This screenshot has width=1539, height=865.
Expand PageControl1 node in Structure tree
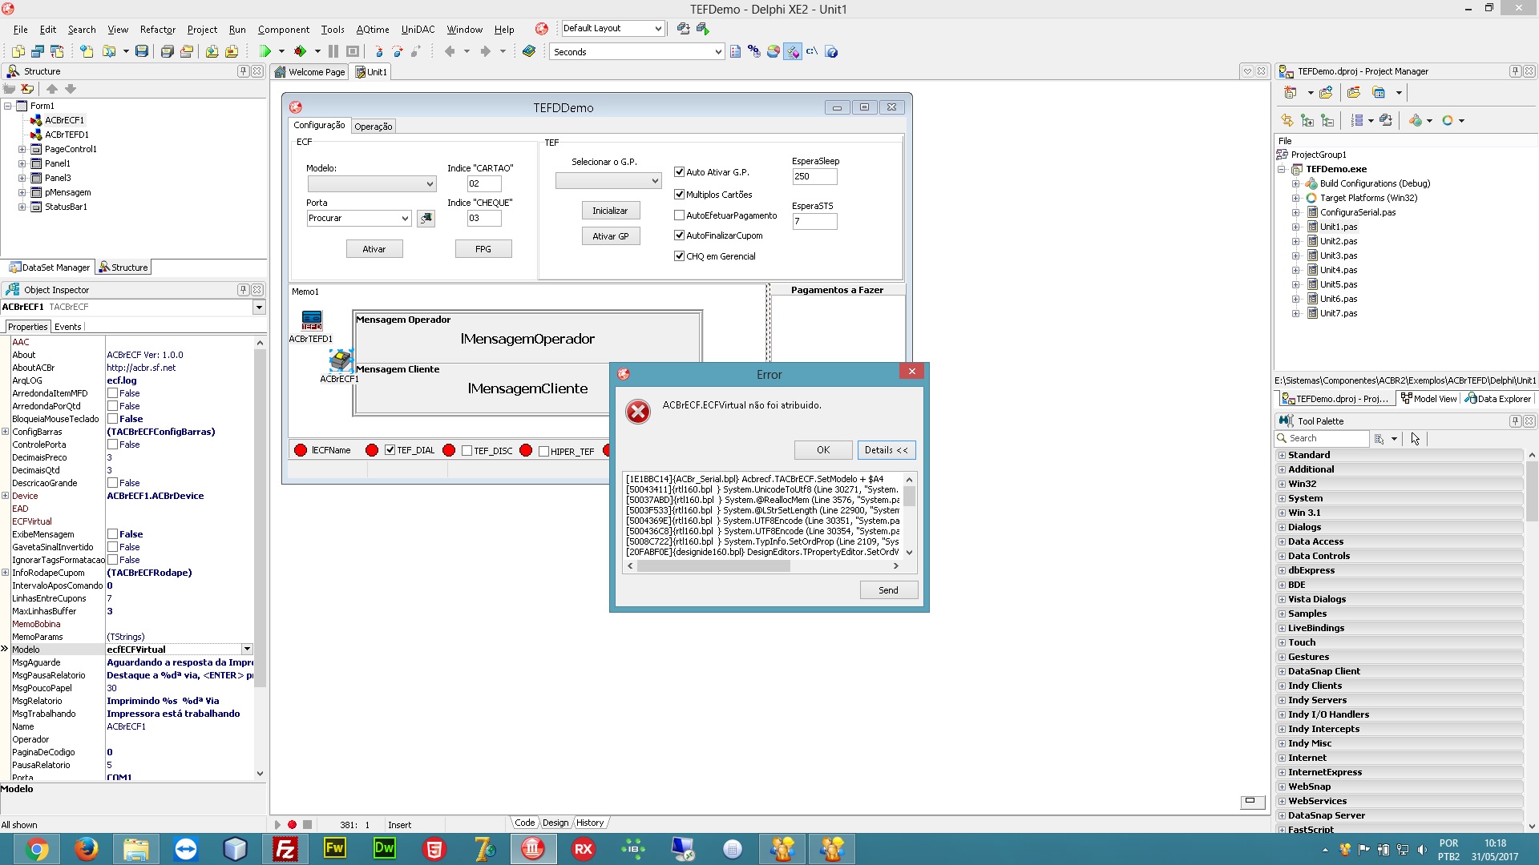pyautogui.click(x=22, y=149)
